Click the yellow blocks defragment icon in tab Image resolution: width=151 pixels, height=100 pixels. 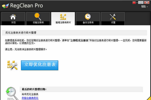coord(63,17)
